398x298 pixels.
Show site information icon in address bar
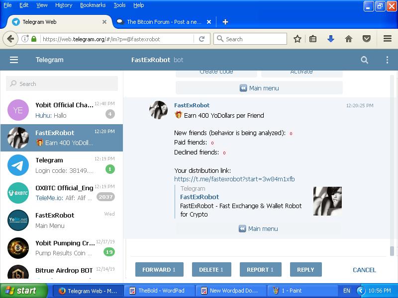24,39
